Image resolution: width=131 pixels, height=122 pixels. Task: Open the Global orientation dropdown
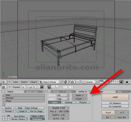(x=91, y=82)
